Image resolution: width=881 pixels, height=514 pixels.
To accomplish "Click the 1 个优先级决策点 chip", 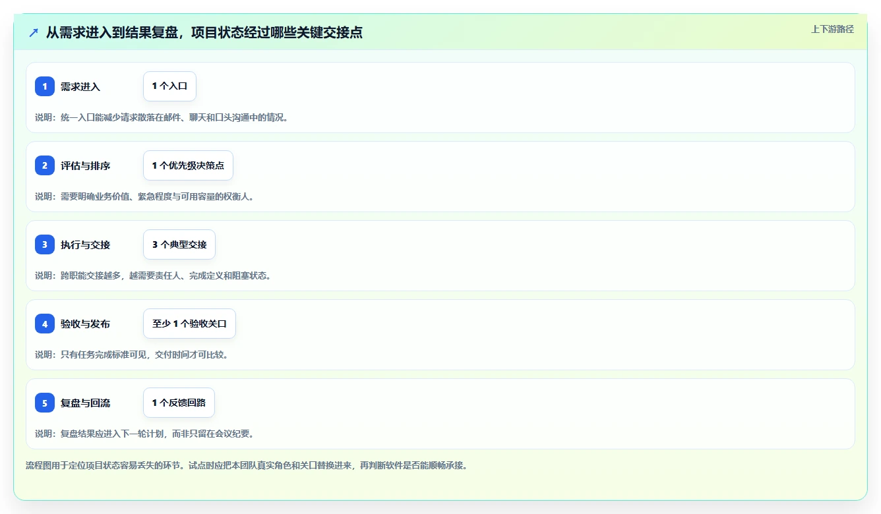I will pos(188,165).
